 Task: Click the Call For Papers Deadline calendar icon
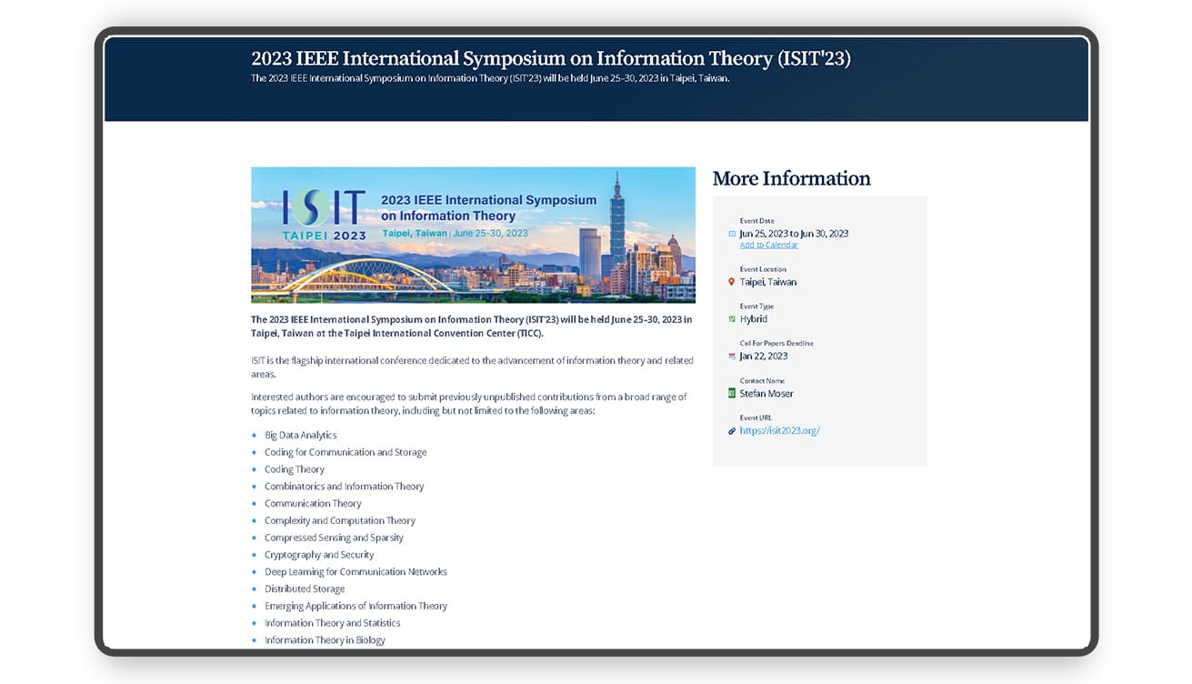tap(732, 357)
